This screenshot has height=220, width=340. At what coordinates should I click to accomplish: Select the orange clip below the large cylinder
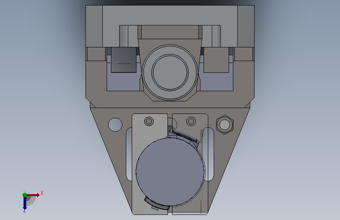(x=156, y=204)
